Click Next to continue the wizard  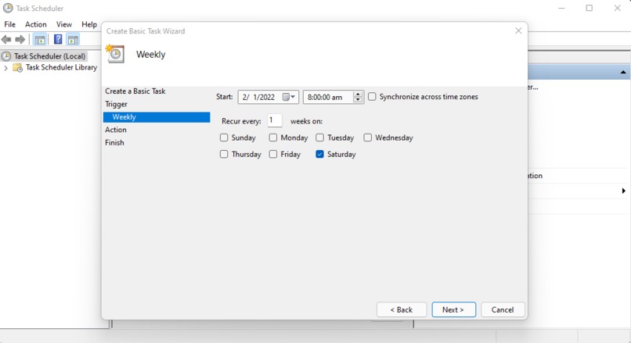coord(453,309)
